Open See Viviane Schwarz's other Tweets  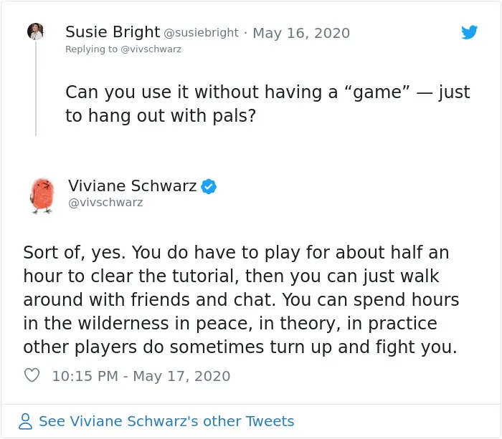click(166, 421)
